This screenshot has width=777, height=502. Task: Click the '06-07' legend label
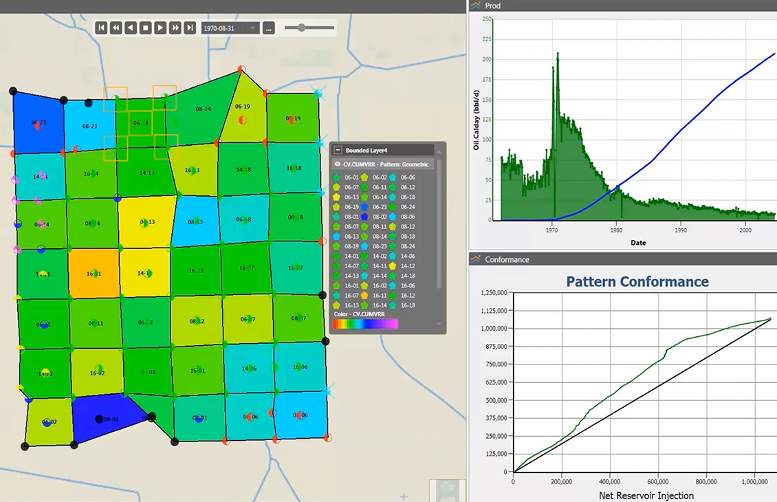tap(351, 187)
